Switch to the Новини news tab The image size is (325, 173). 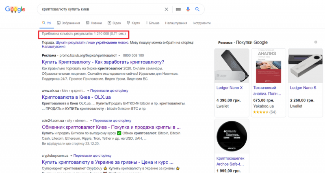click(94, 23)
